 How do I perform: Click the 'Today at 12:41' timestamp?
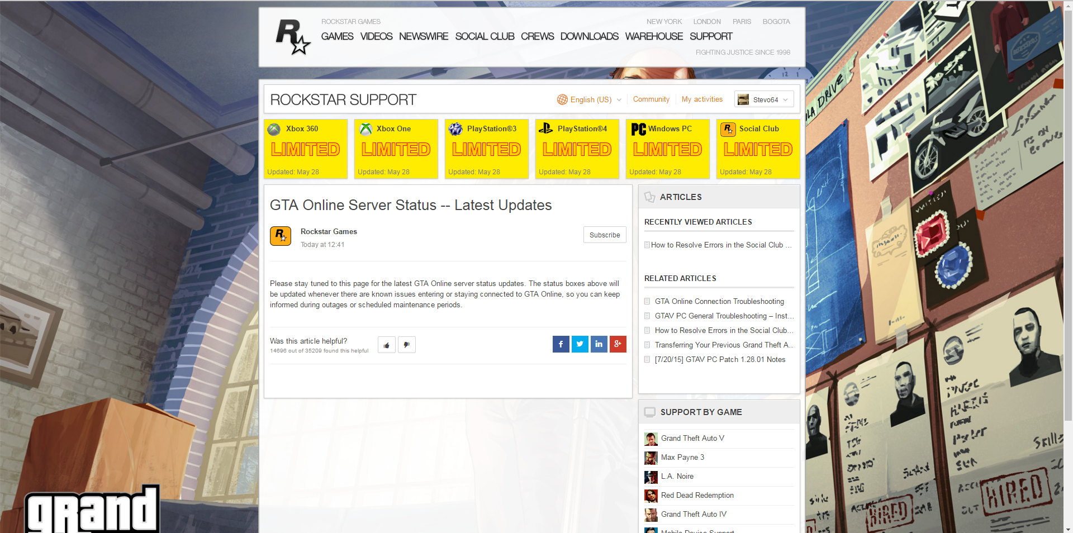point(322,245)
